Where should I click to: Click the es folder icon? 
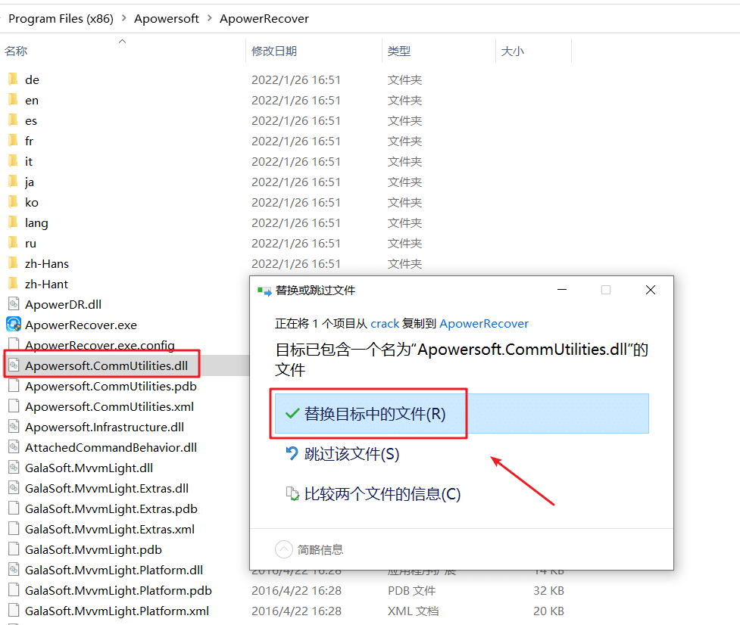[x=13, y=120]
